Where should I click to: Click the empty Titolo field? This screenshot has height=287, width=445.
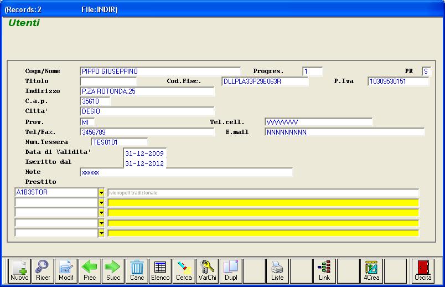pyautogui.click(x=108, y=81)
